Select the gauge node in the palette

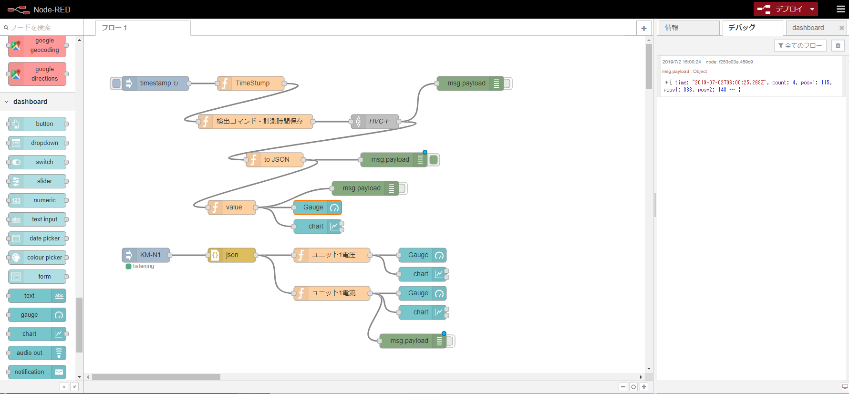click(x=37, y=315)
